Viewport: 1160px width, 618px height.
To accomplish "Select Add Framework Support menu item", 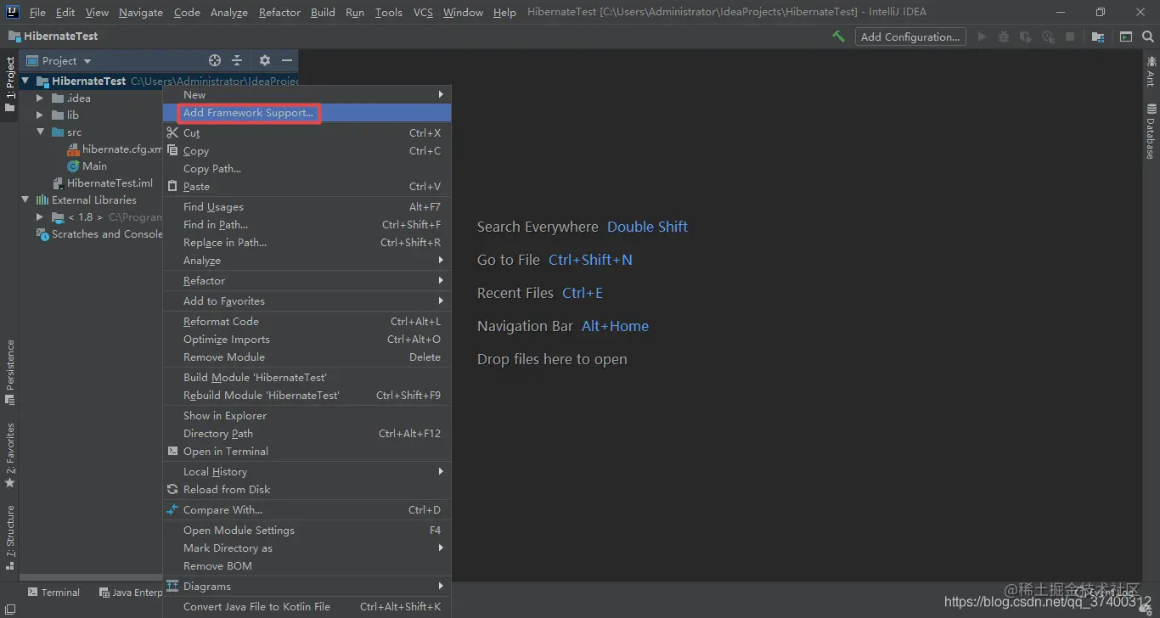I will (307, 112).
